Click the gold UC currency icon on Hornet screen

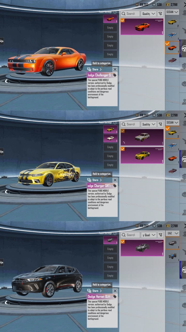[168, 226]
